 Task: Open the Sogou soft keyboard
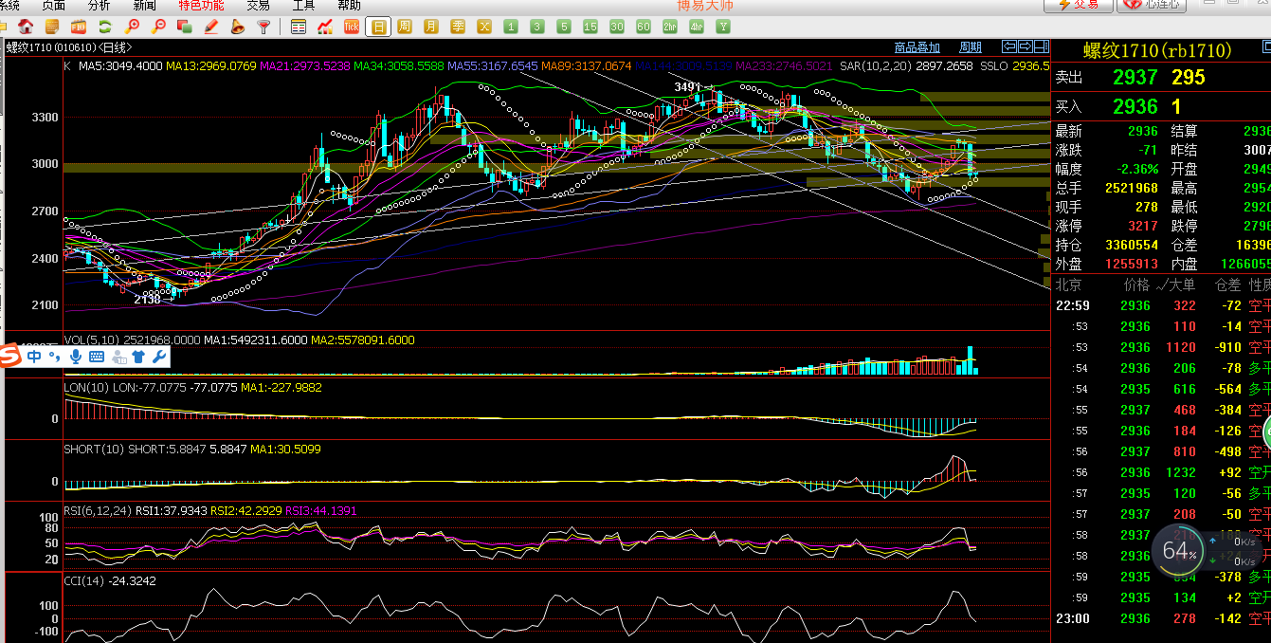[x=97, y=357]
